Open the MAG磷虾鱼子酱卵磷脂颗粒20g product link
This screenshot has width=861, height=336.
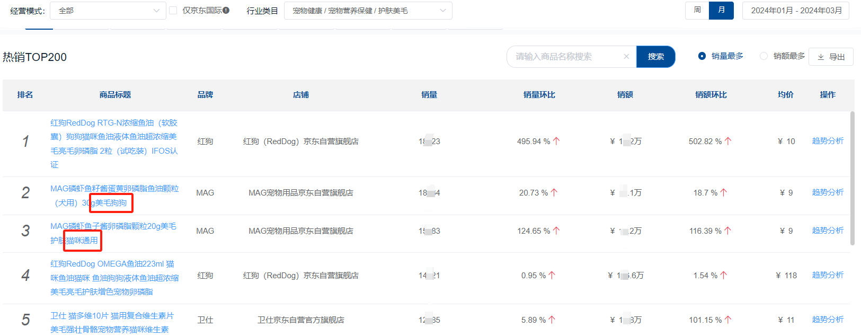[113, 233]
